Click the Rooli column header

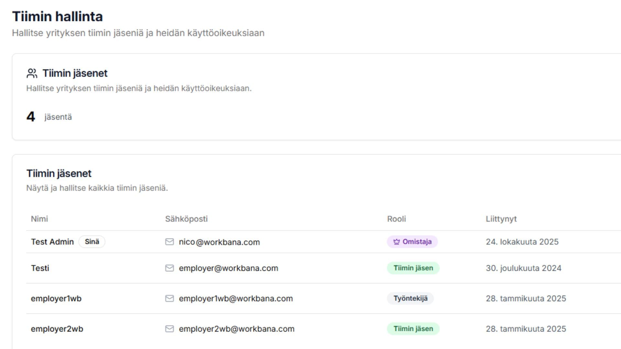(396, 219)
